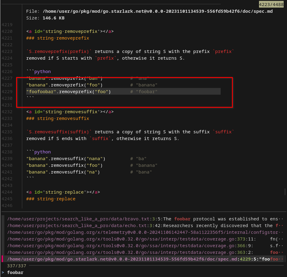Click the banana removesuffix("foo") code line

click(x=92, y=165)
